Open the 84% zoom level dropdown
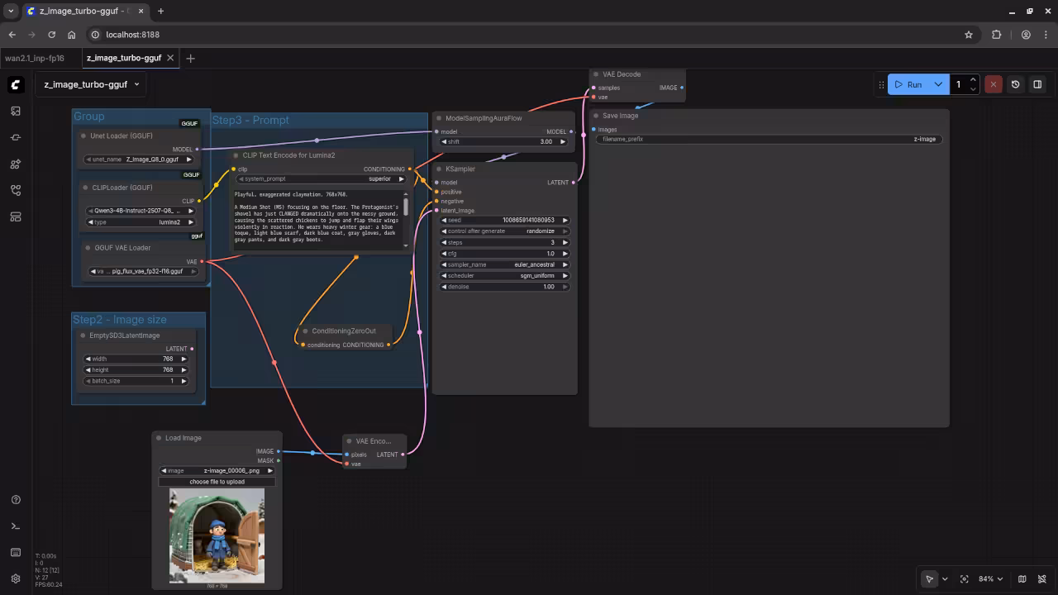Viewport: 1058px width, 595px height. pyautogui.click(x=990, y=579)
